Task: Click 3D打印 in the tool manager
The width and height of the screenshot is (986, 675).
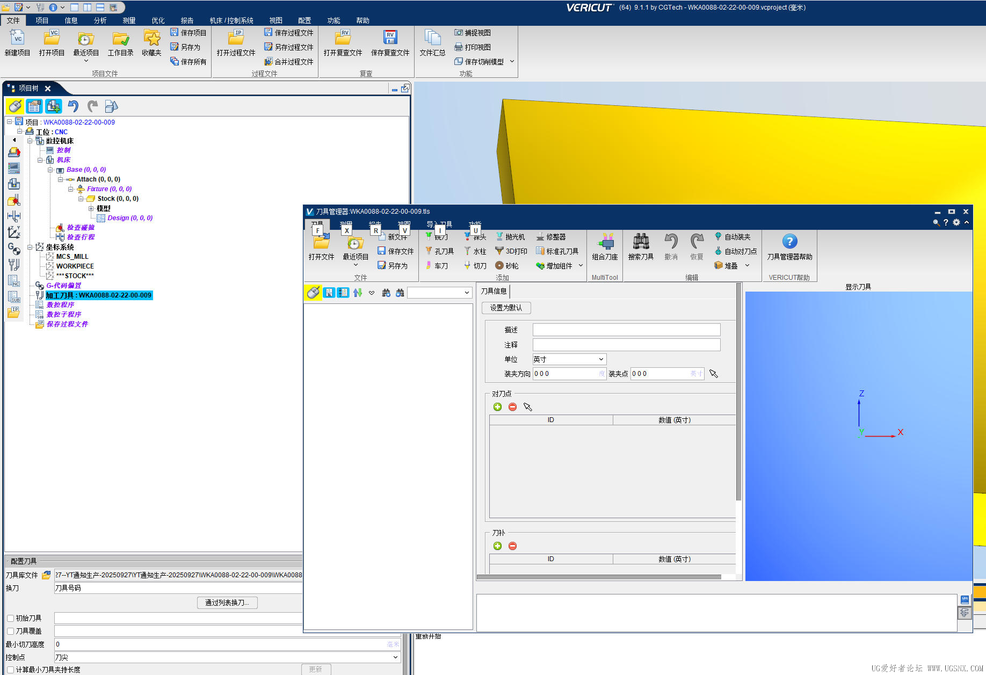Action: [511, 251]
